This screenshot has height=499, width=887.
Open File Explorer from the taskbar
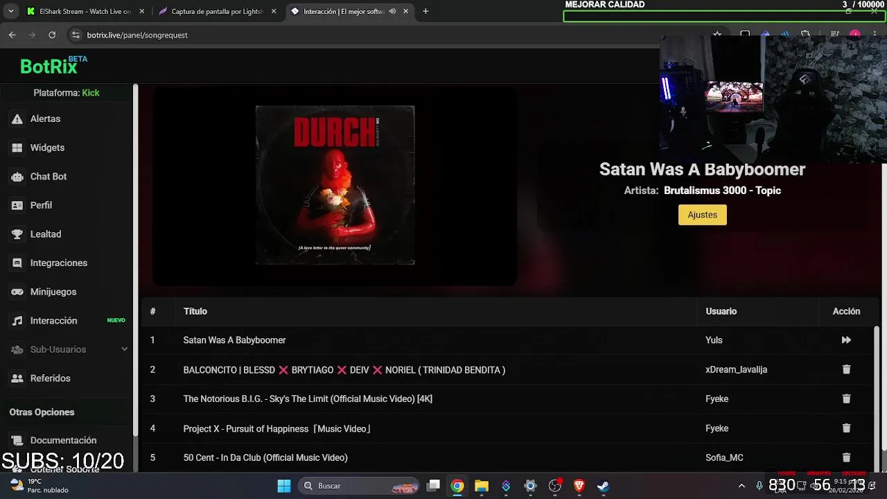point(482,486)
